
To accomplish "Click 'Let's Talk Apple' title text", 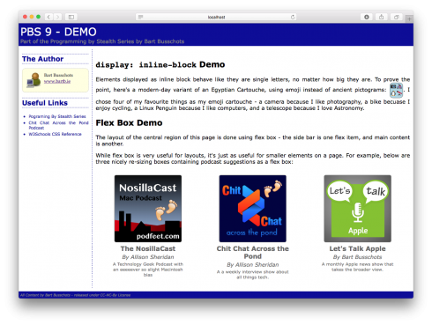I will pyautogui.click(x=357, y=248).
